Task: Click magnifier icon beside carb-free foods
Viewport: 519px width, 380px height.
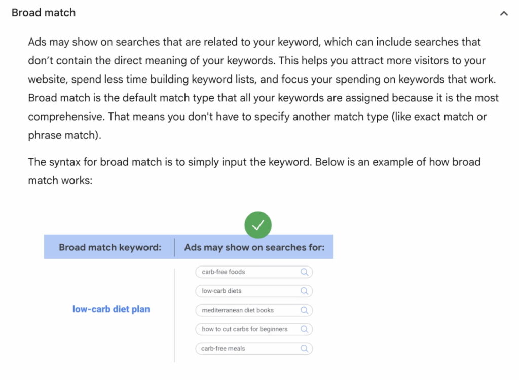Action: coord(304,272)
